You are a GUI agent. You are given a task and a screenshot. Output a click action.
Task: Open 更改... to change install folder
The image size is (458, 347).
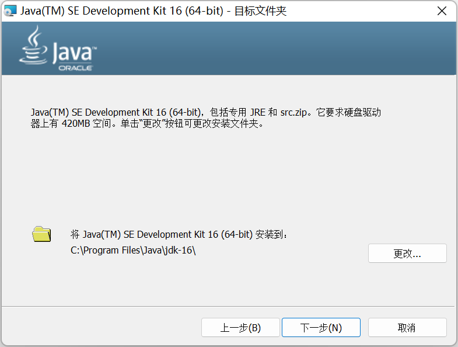click(x=407, y=254)
